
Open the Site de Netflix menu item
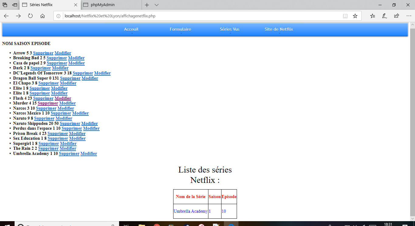tap(279, 29)
